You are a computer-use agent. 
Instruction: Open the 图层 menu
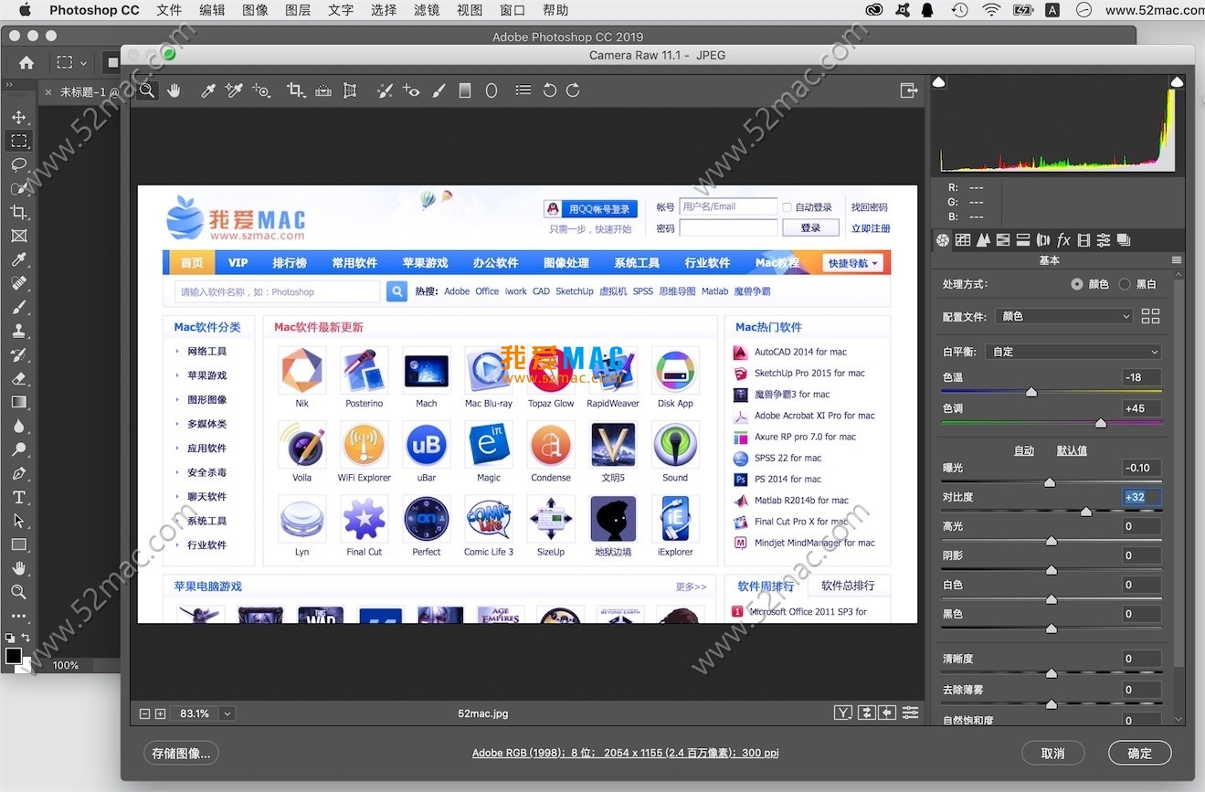(298, 10)
